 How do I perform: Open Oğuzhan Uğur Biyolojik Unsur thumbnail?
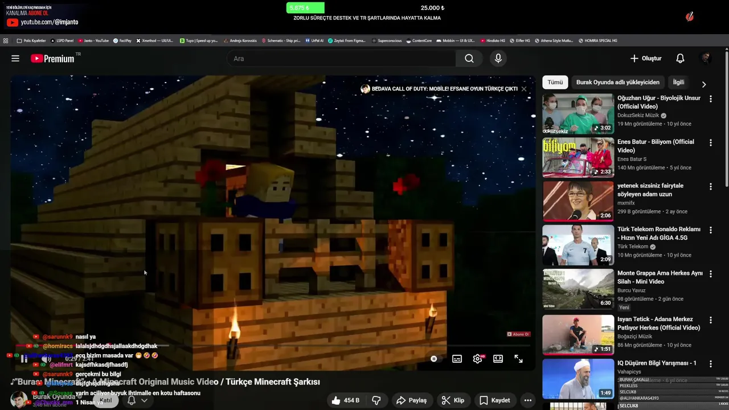578,114
